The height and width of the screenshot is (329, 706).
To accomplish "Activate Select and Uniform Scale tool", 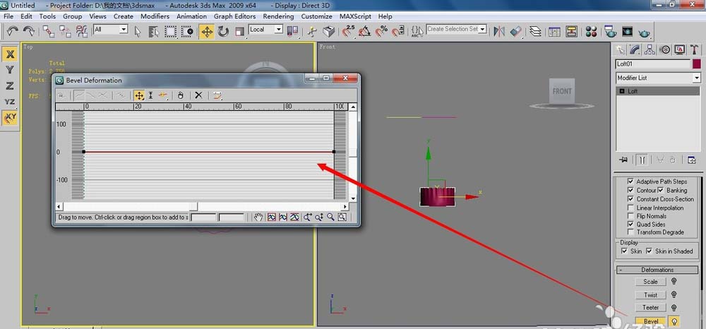I will click(239, 32).
